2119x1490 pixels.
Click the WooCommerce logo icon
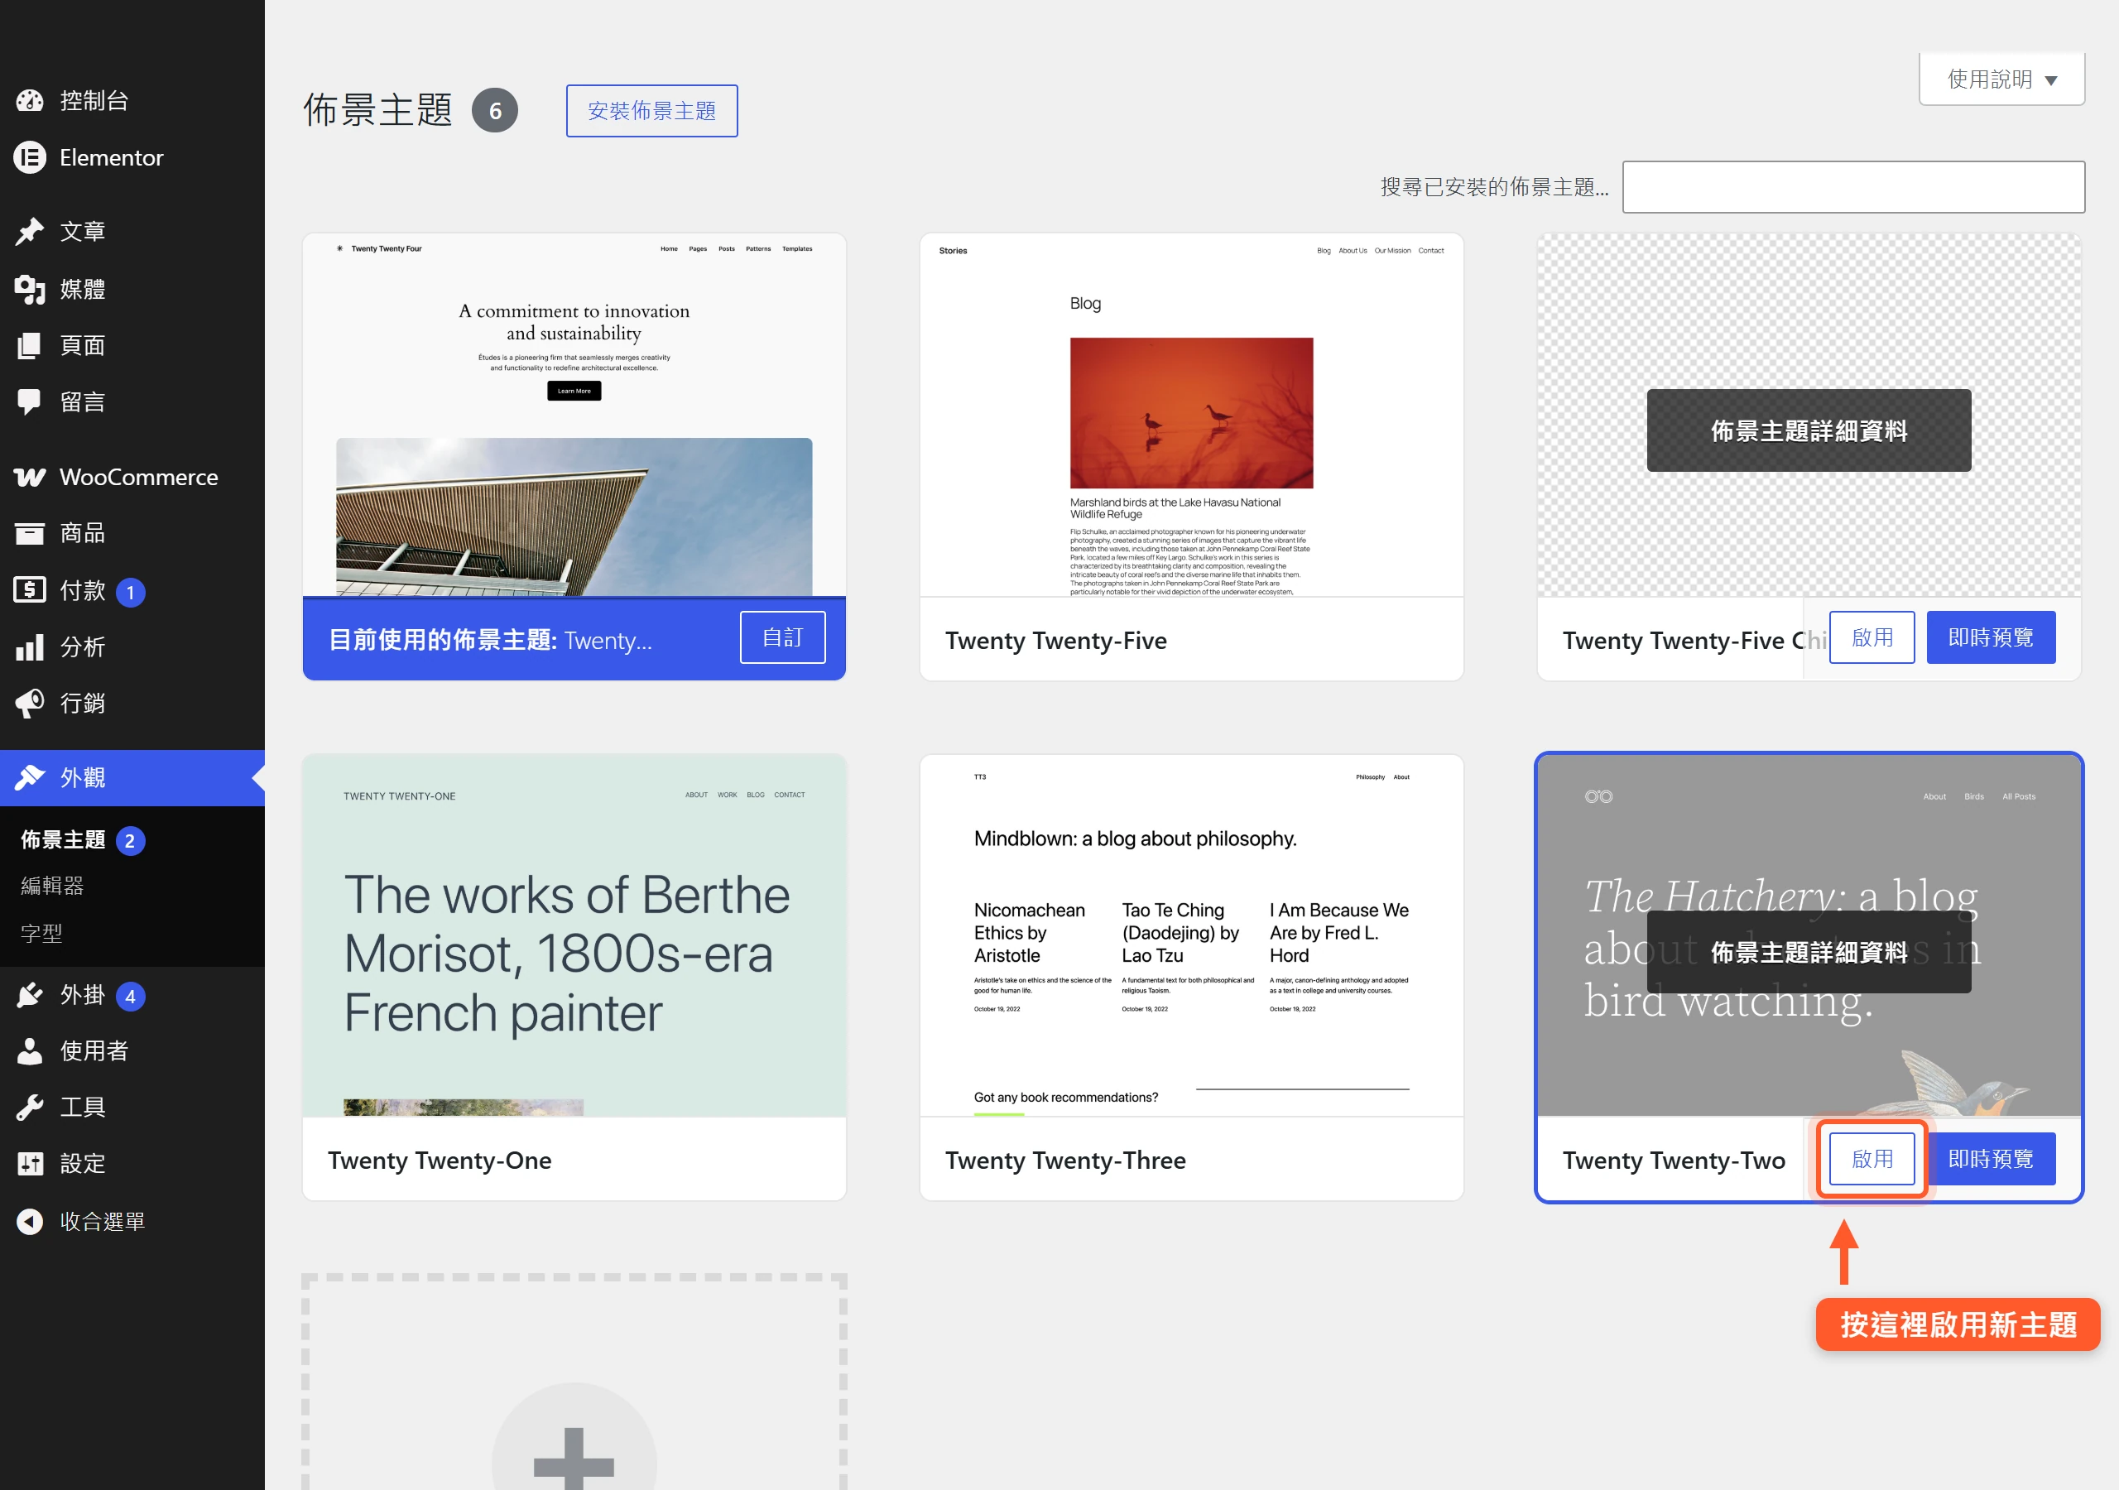tap(30, 478)
